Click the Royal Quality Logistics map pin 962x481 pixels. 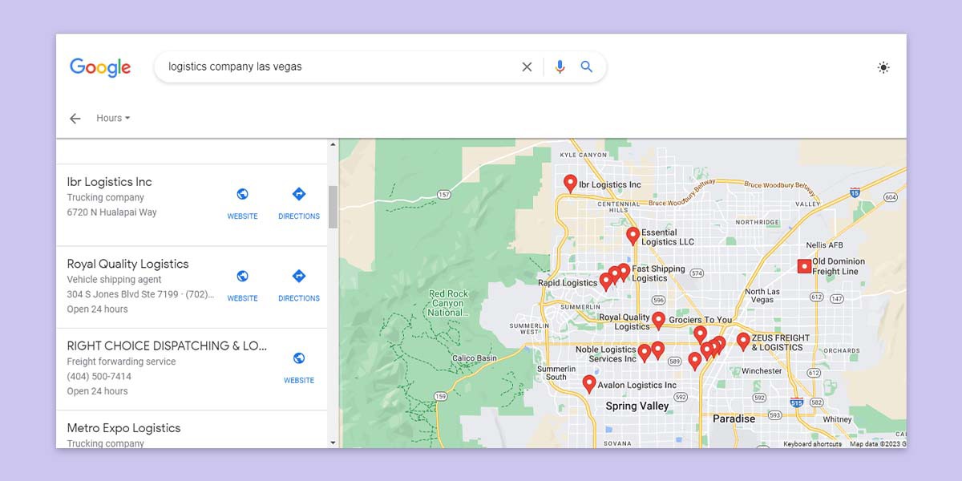[658, 321]
